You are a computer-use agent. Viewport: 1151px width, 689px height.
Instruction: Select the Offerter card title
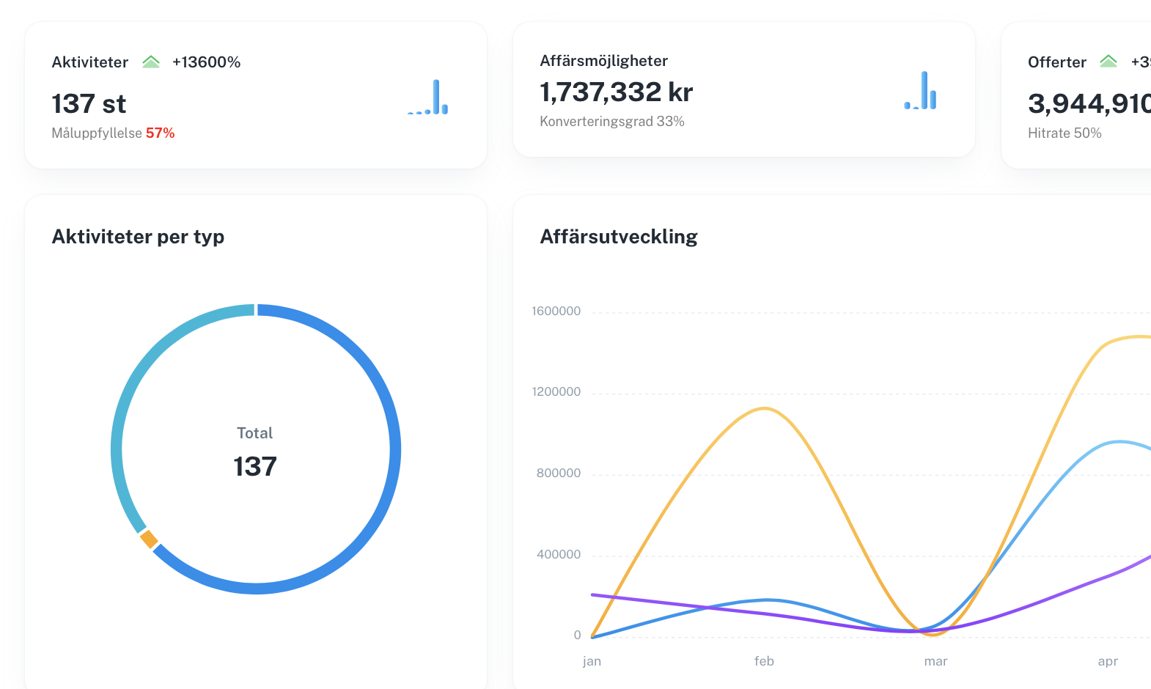click(1057, 62)
